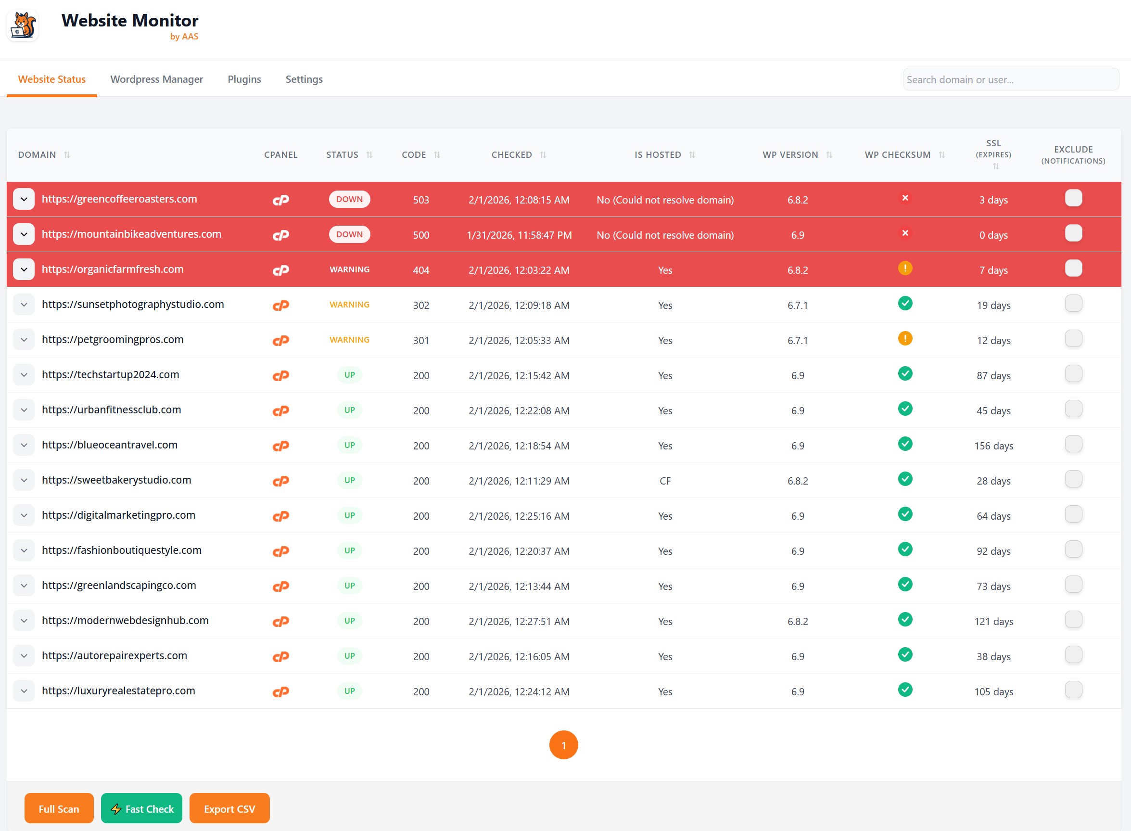
Task: Check the exclude box for autorepairexperts.com
Action: point(1073,655)
